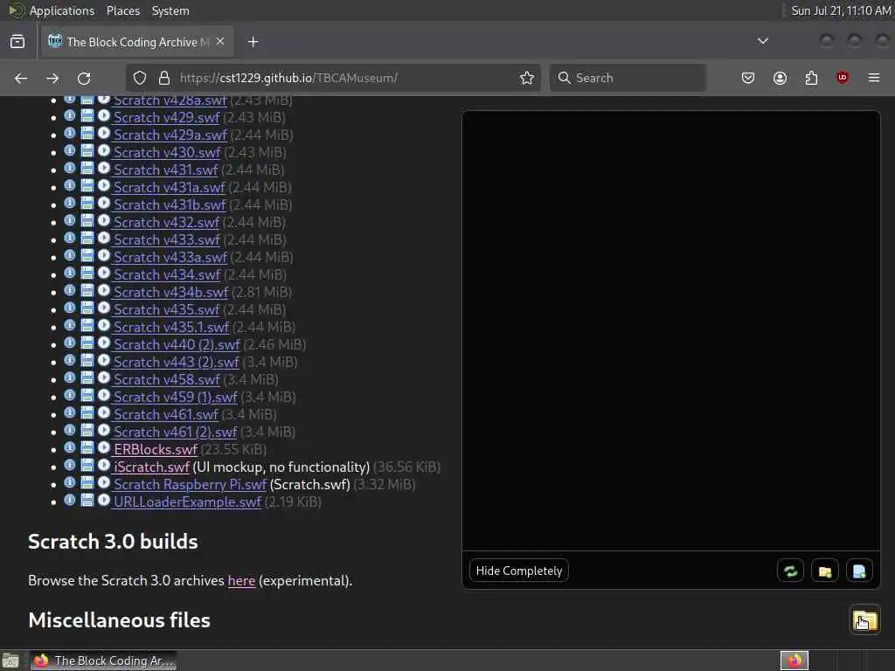Viewport: 895px width, 671px height.
Task: Click the site security padlock icon
Action: pyautogui.click(x=164, y=78)
